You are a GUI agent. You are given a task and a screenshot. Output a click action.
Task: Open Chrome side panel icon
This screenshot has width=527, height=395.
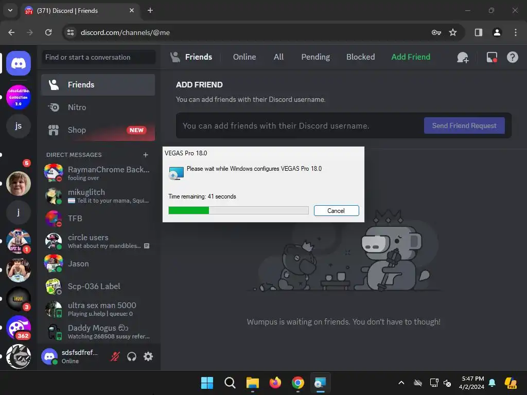(478, 32)
